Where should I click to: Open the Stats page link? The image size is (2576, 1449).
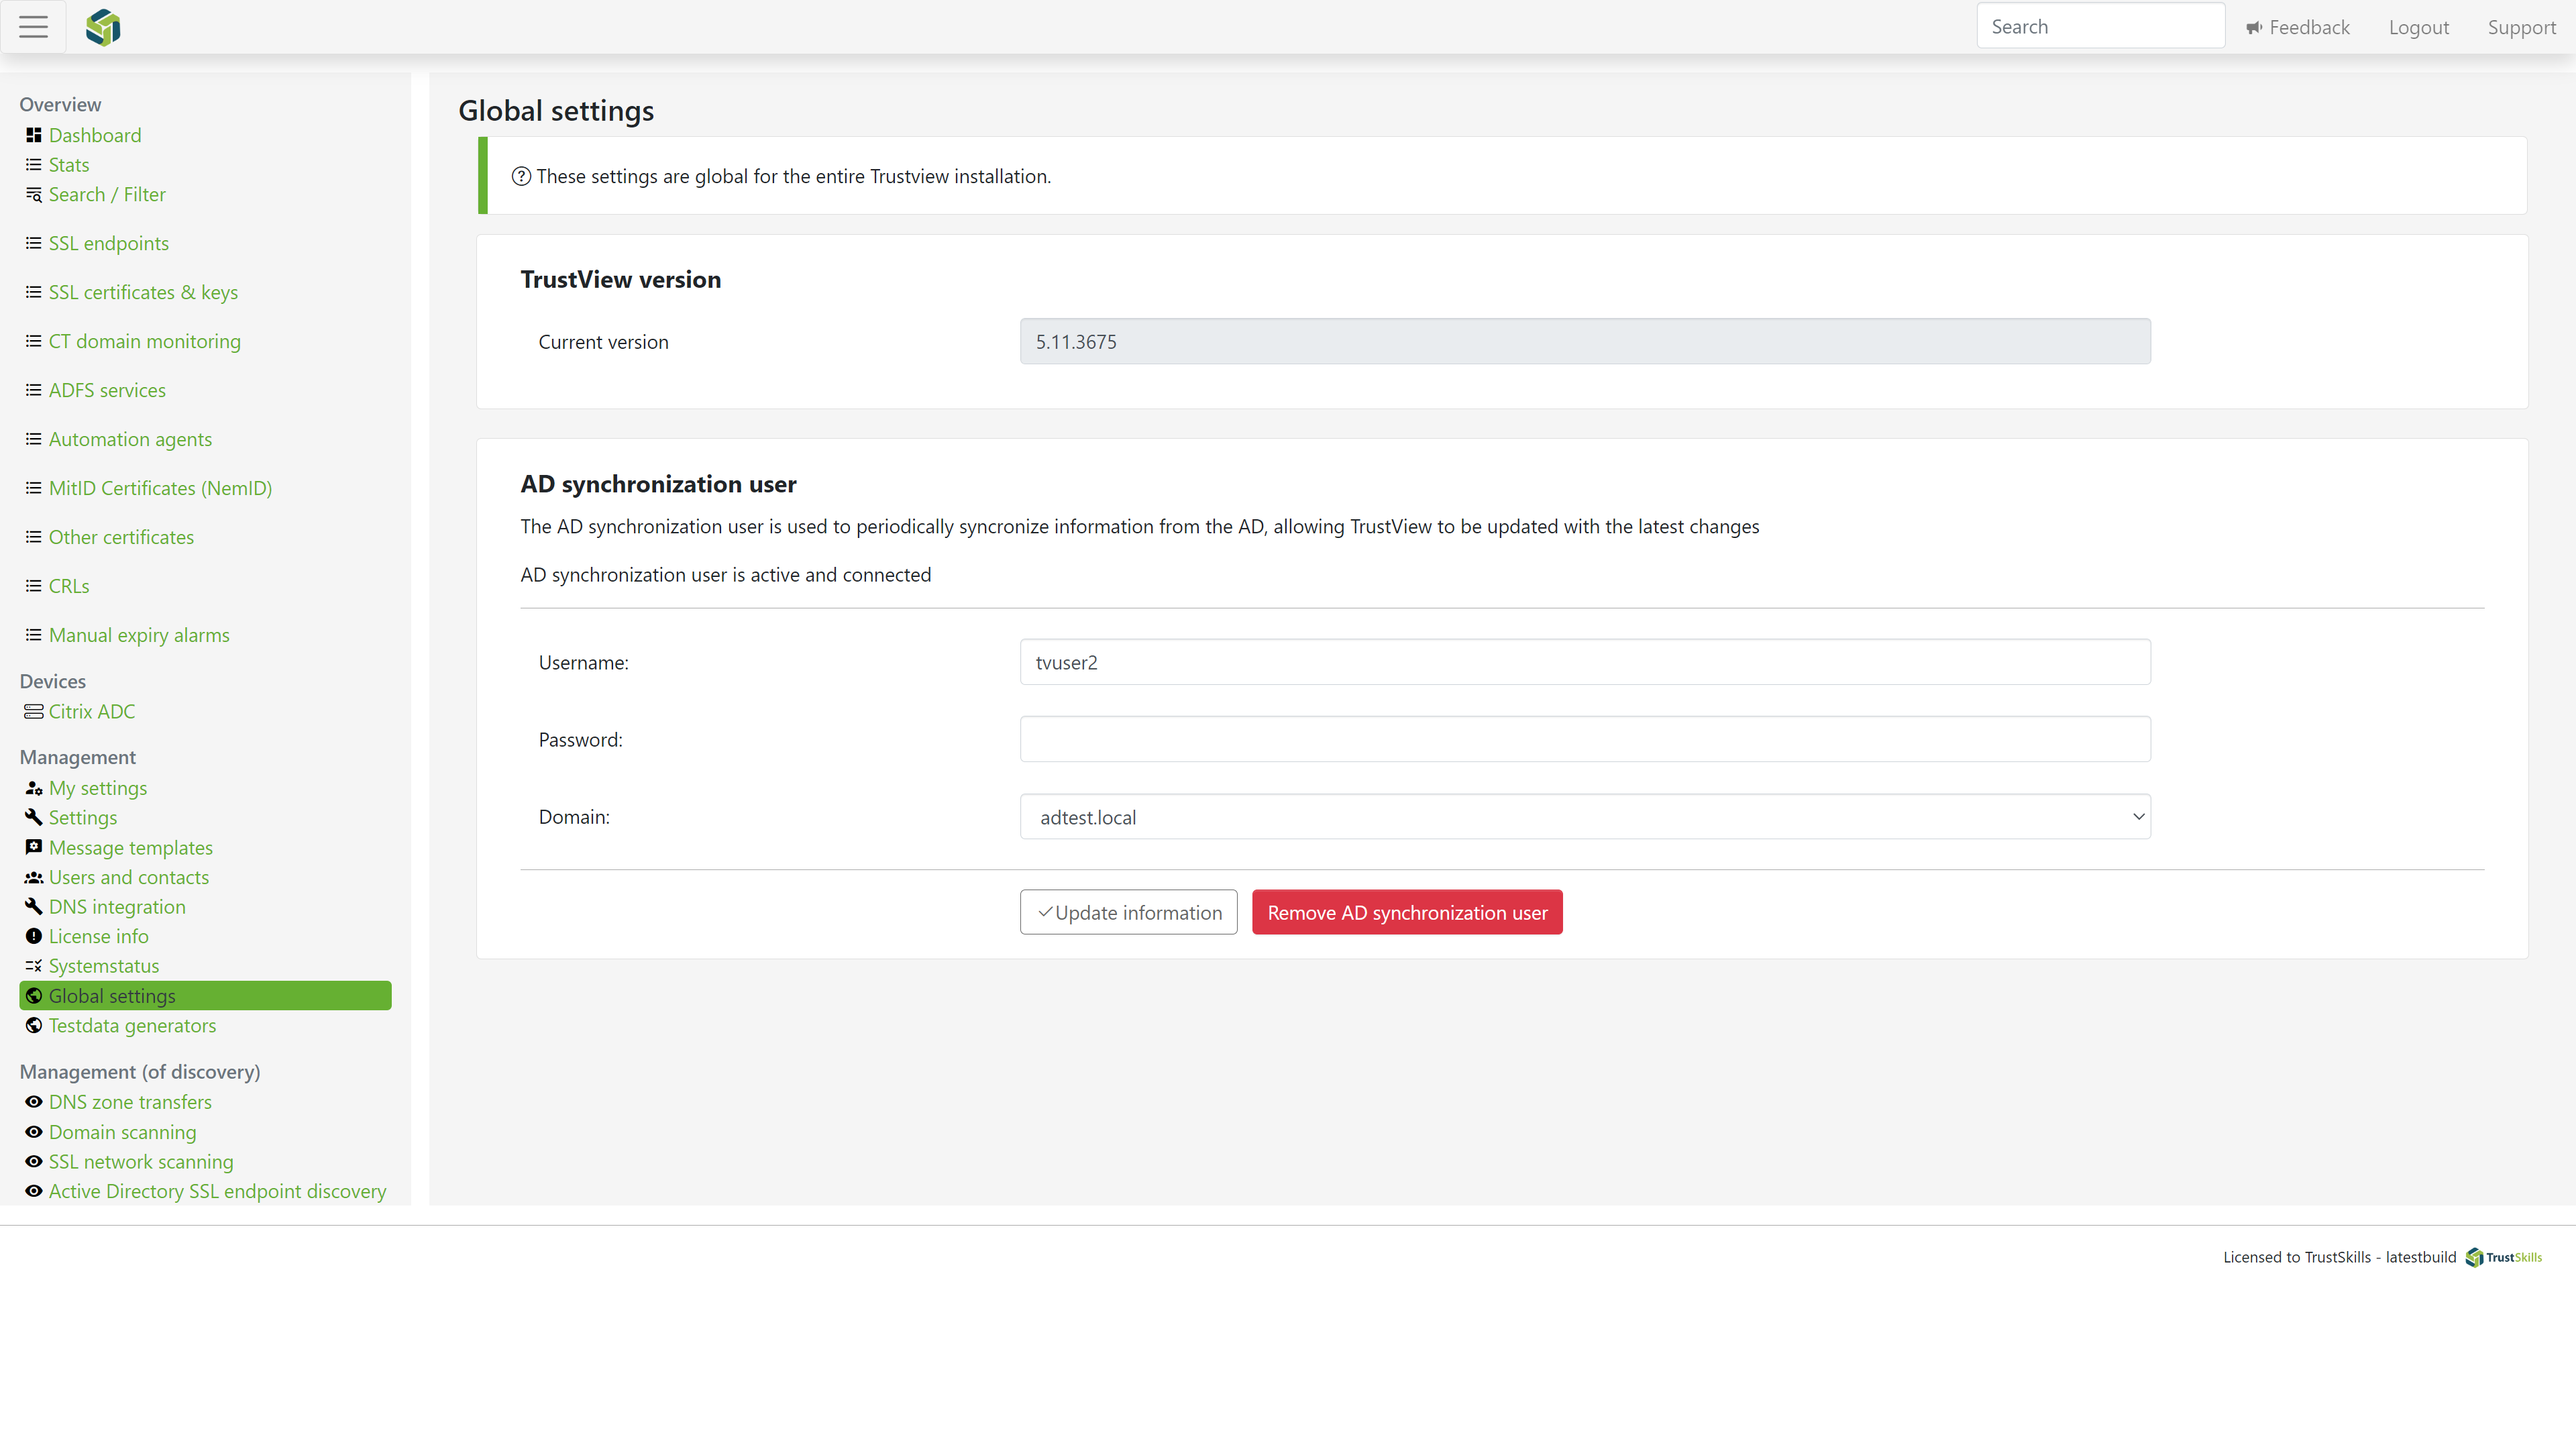point(69,165)
